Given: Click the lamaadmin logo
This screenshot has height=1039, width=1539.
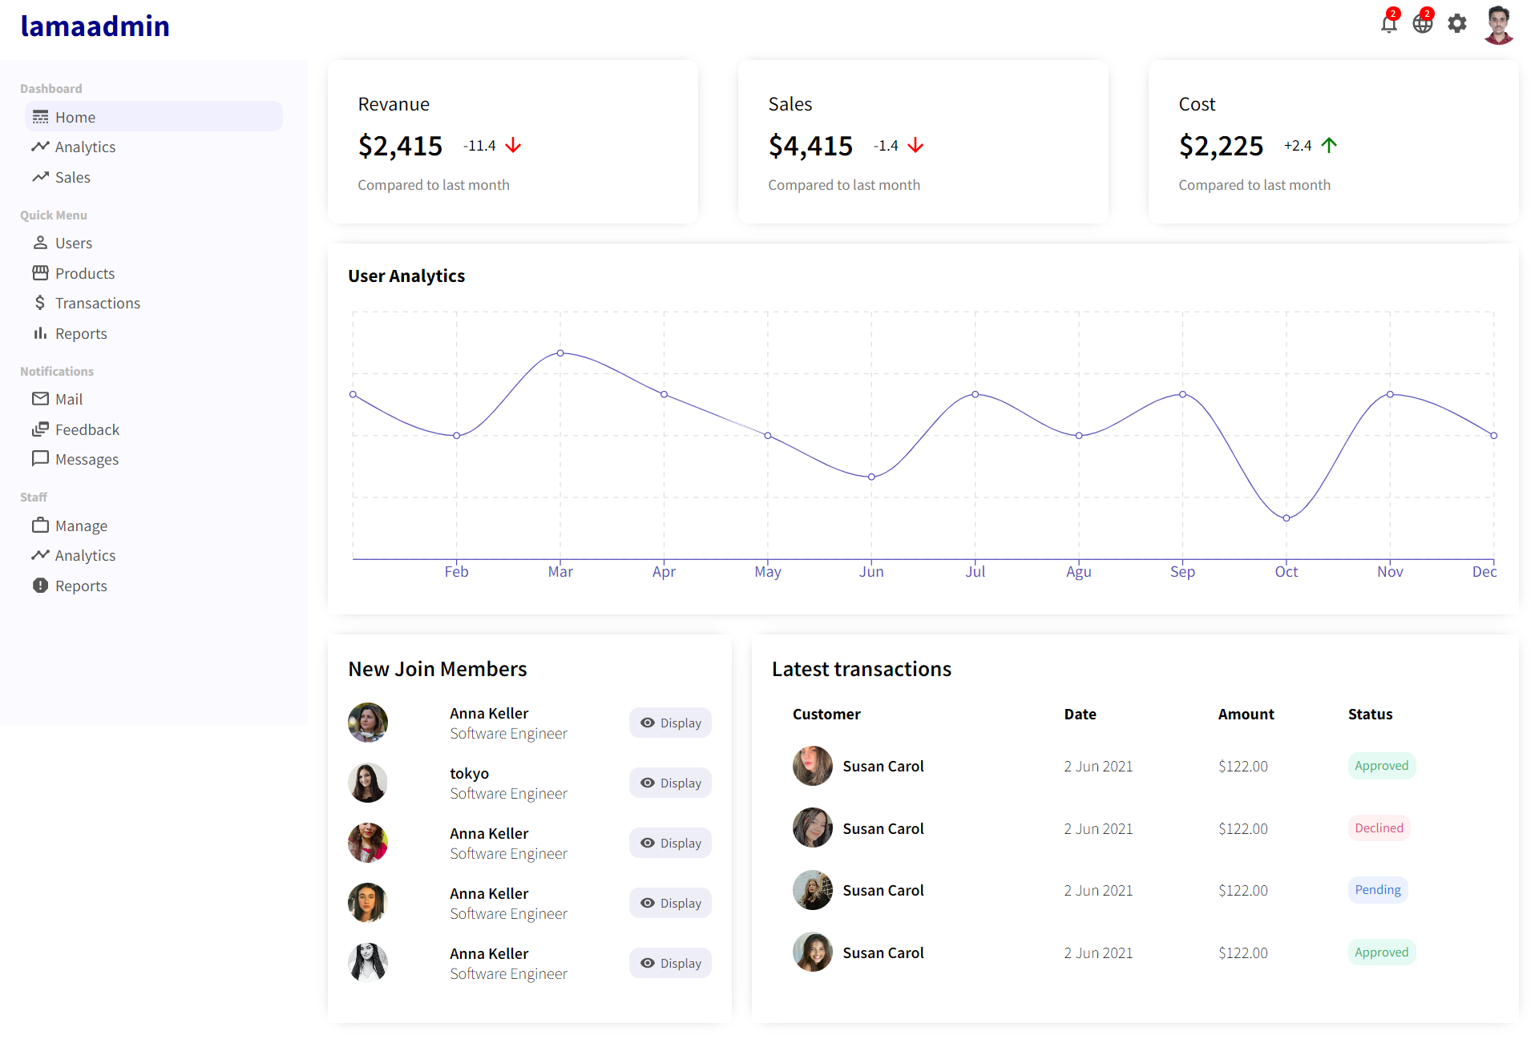Looking at the screenshot, I should (x=95, y=26).
